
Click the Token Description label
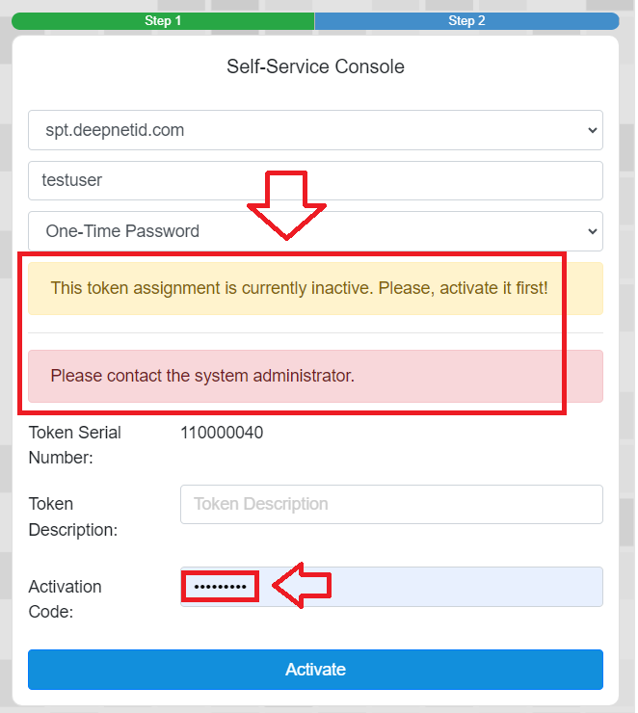pyautogui.click(x=73, y=516)
